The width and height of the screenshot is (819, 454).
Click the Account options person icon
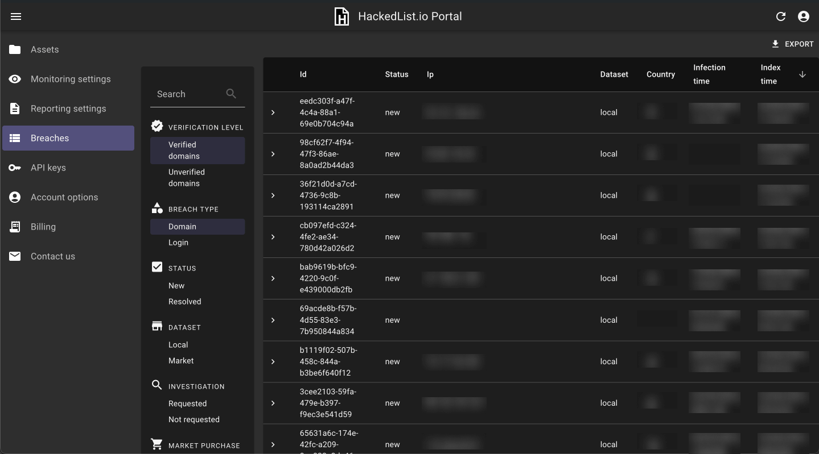(15, 197)
